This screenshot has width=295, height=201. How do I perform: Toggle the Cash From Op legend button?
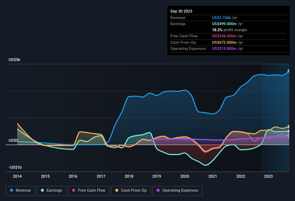click(x=131, y=191)
